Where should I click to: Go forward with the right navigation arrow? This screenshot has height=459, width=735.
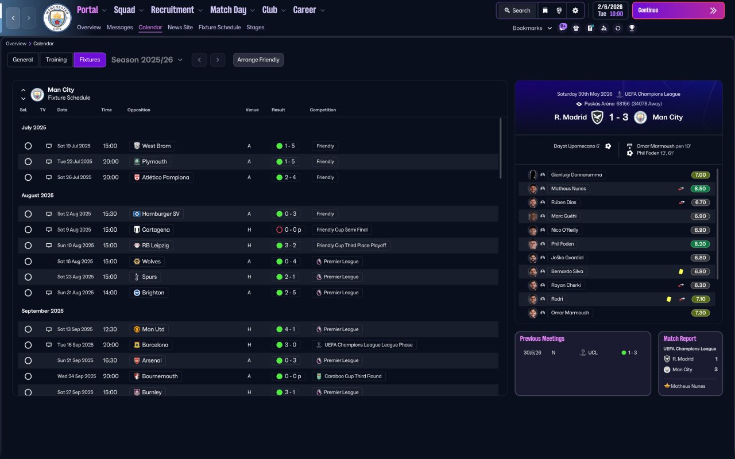29,18
